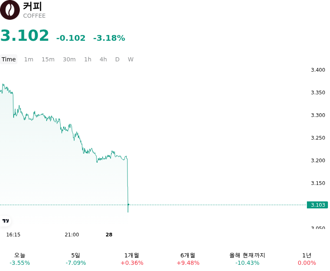This screenshot has width=330, height=271.
Task: Click the 21:00 time axis label
Action: click(x=72, y=235)
